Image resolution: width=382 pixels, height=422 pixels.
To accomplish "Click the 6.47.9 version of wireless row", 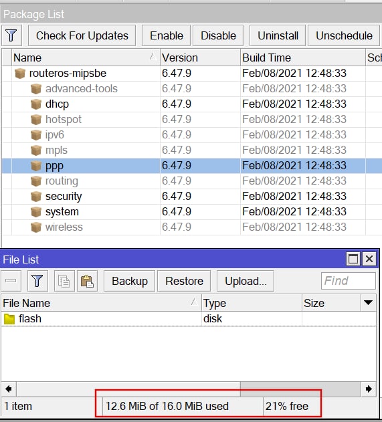I will pos(177,227).
